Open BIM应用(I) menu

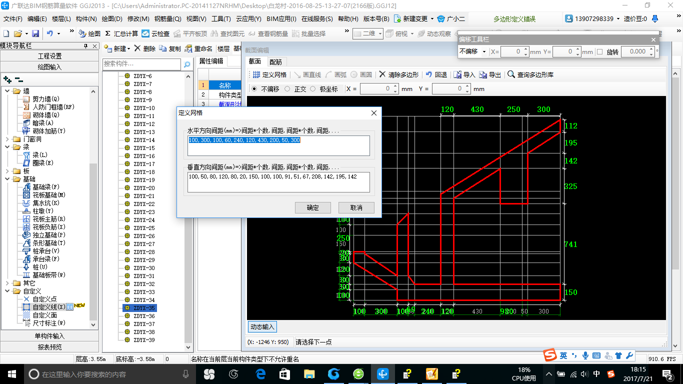pyautogui.click(x=281, y=19)
